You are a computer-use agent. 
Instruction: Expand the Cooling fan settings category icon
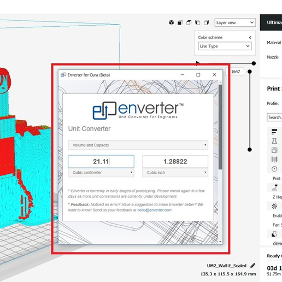[x=274, y=206]
